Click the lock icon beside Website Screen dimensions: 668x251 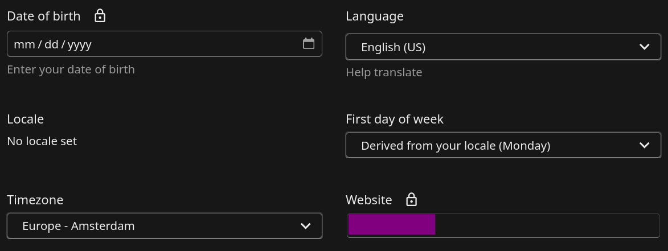412,200
